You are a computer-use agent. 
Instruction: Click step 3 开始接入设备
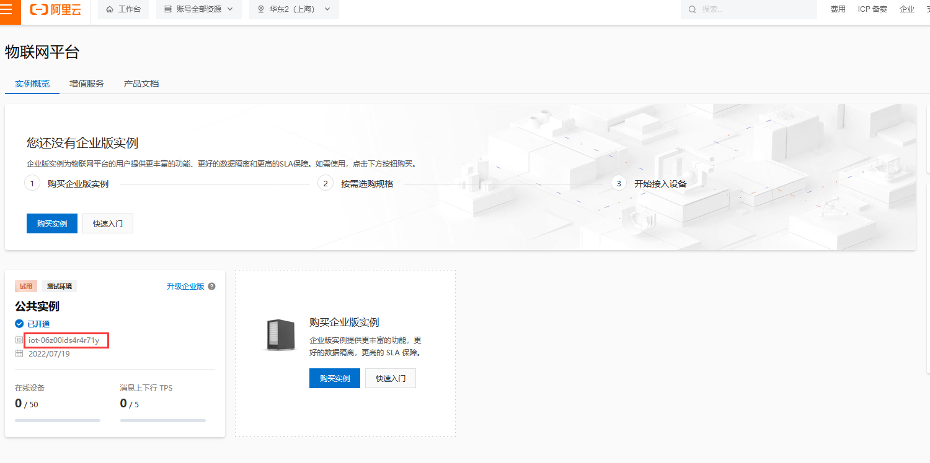coord(660,184)
